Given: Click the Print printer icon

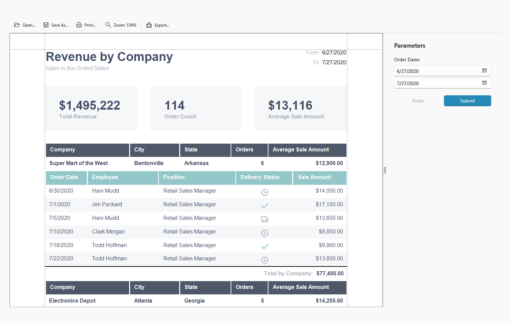Looking at the screenshot, I should coord(79,25).
